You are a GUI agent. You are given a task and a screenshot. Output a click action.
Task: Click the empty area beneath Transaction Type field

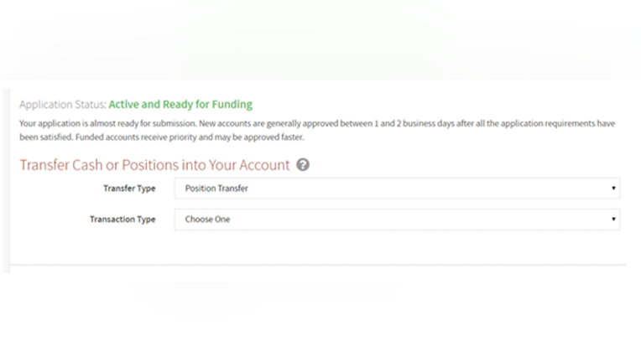coord(397,247)
